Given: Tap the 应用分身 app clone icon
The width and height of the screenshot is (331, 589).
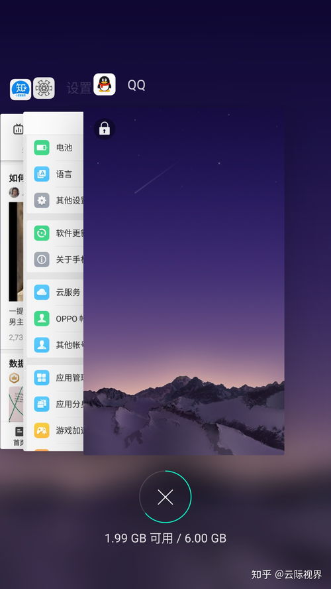Looking at the screenshot, I should click(42, 404).
